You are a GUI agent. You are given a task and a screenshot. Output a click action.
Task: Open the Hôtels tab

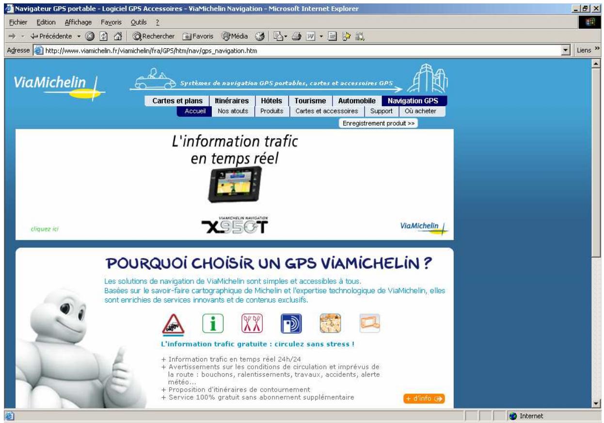click(271, 101)
